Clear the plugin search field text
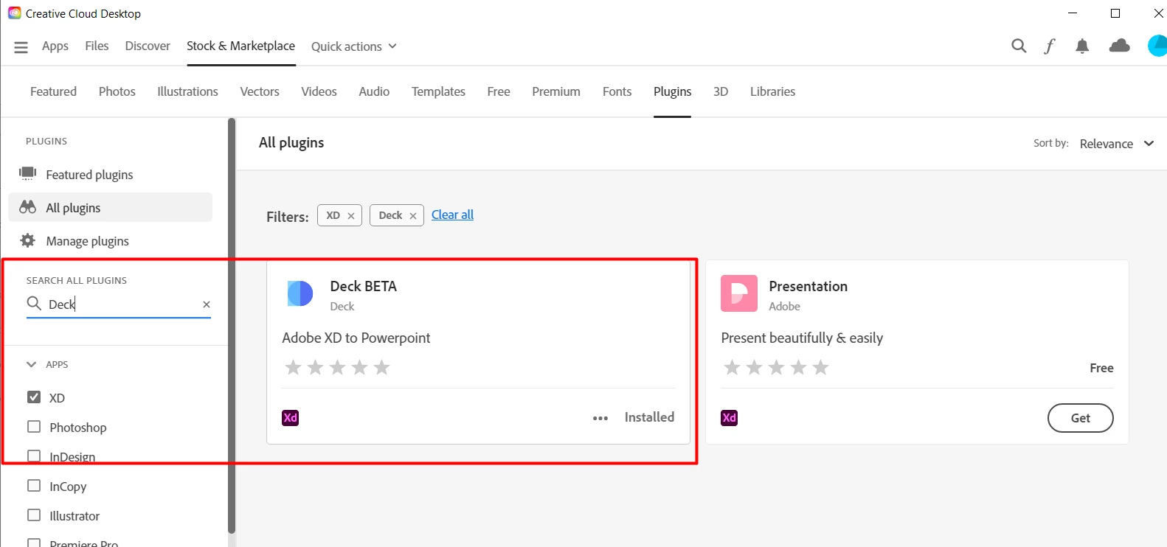 207,304
